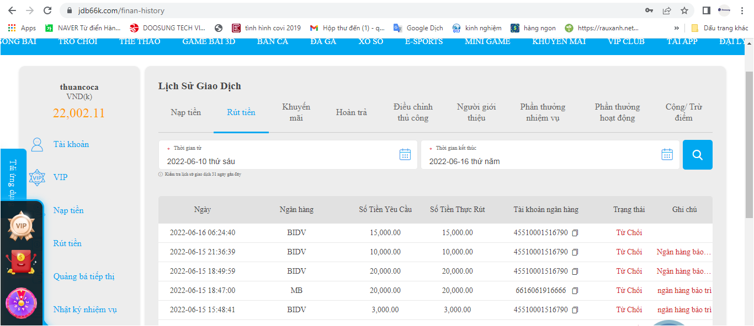Open Tài khoản in sidebar

click(71, 144)
